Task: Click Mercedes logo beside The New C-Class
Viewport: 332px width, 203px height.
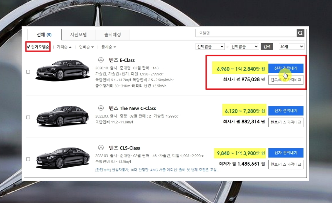Action: [x=101, y=108]
